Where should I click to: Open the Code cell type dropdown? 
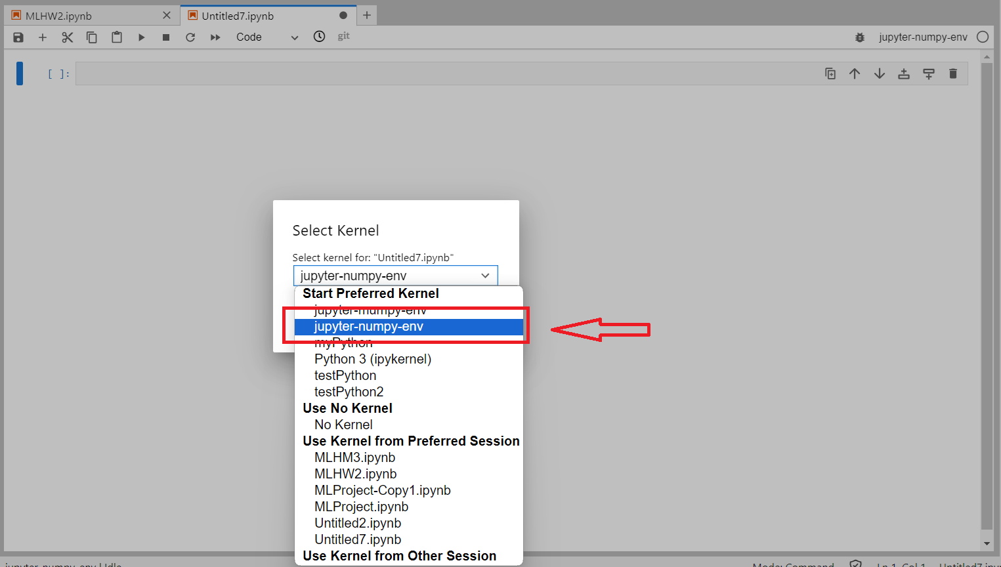[267, 37]
